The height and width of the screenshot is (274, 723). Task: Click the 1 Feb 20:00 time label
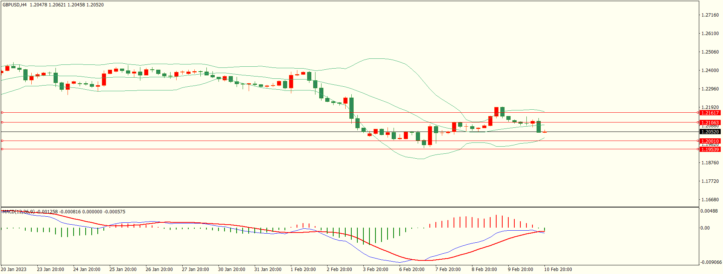[303, 269]
